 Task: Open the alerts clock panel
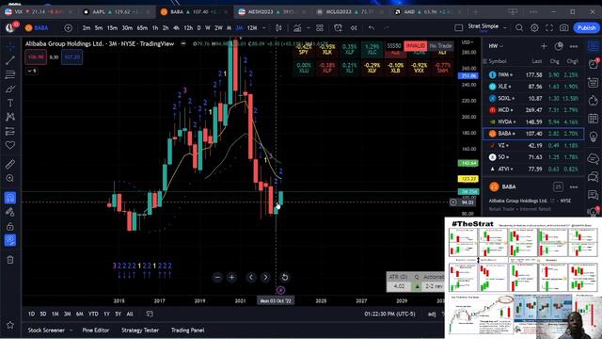(594, 64)
